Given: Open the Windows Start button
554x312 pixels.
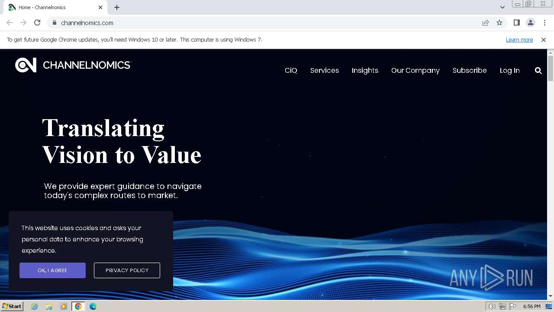Looking at the screenshot, I should 12,306.
